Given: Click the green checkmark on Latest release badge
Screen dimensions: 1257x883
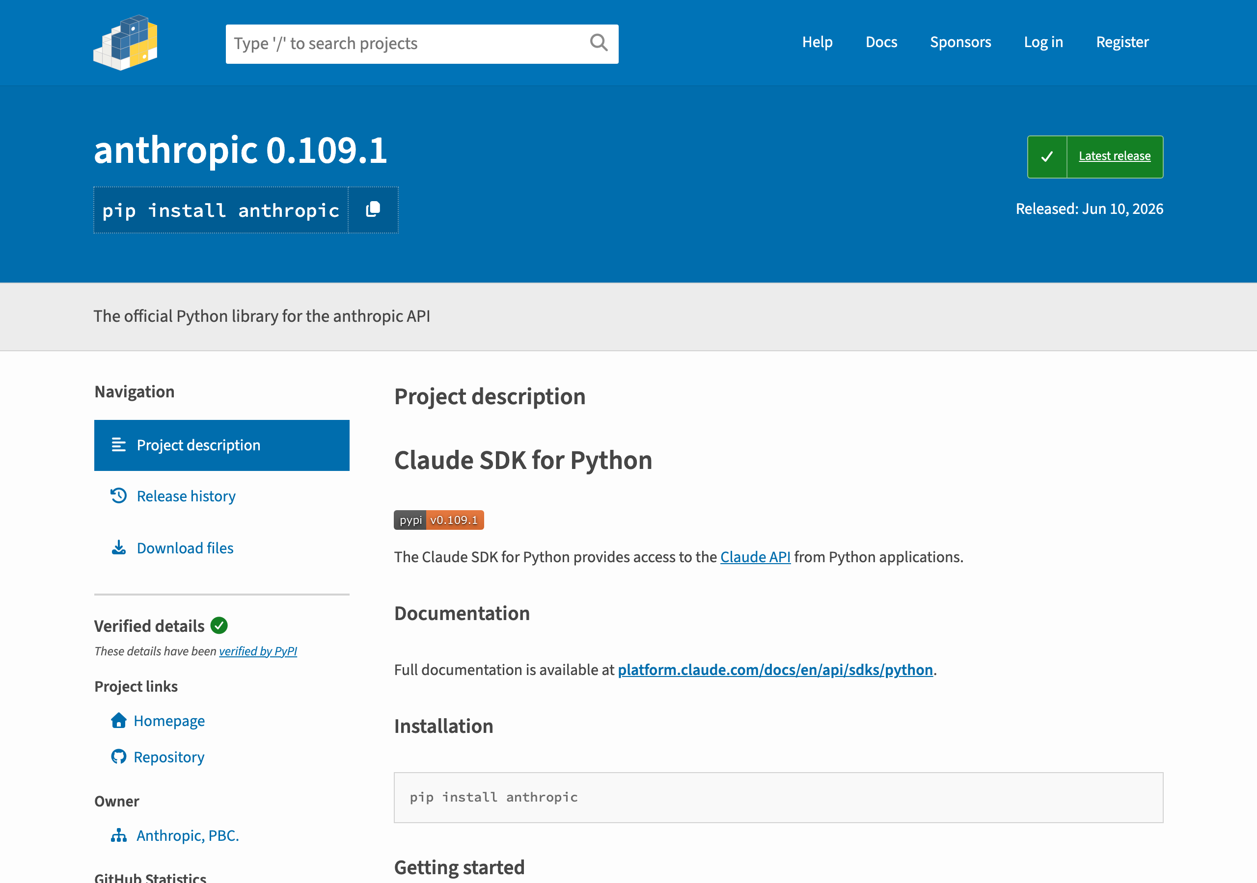Looking at the screenshot, I should [x=1047, y=156].
